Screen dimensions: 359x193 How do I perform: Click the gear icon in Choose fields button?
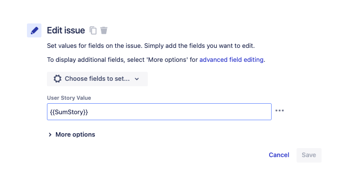pyautogui.click(x=57, y=79)
